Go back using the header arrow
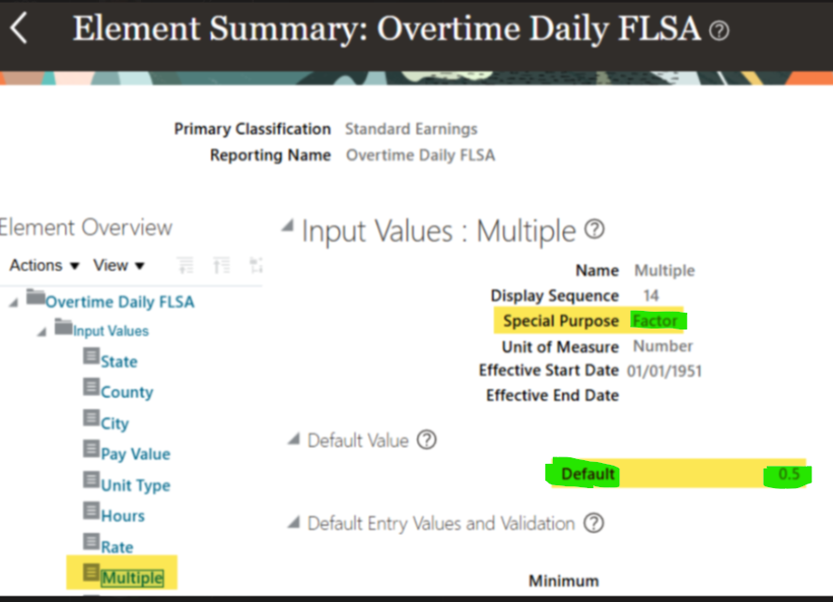Viewport: 833px width, 602px height. 19,28
